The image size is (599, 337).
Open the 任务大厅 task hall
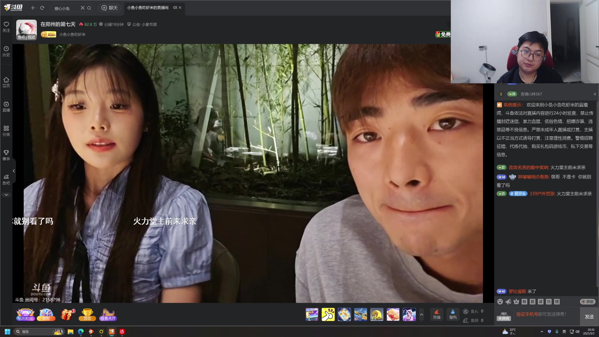coord(108,315)
